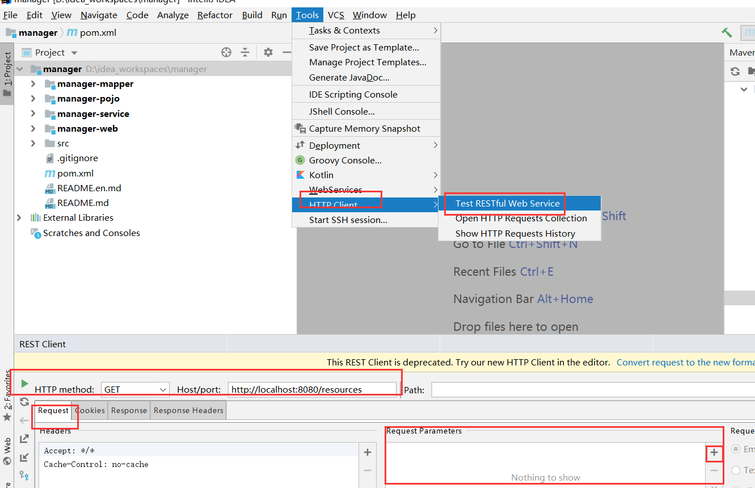Screen dimensions: 755x488
Task: Choose Save Project as Template
Action: 366,48
